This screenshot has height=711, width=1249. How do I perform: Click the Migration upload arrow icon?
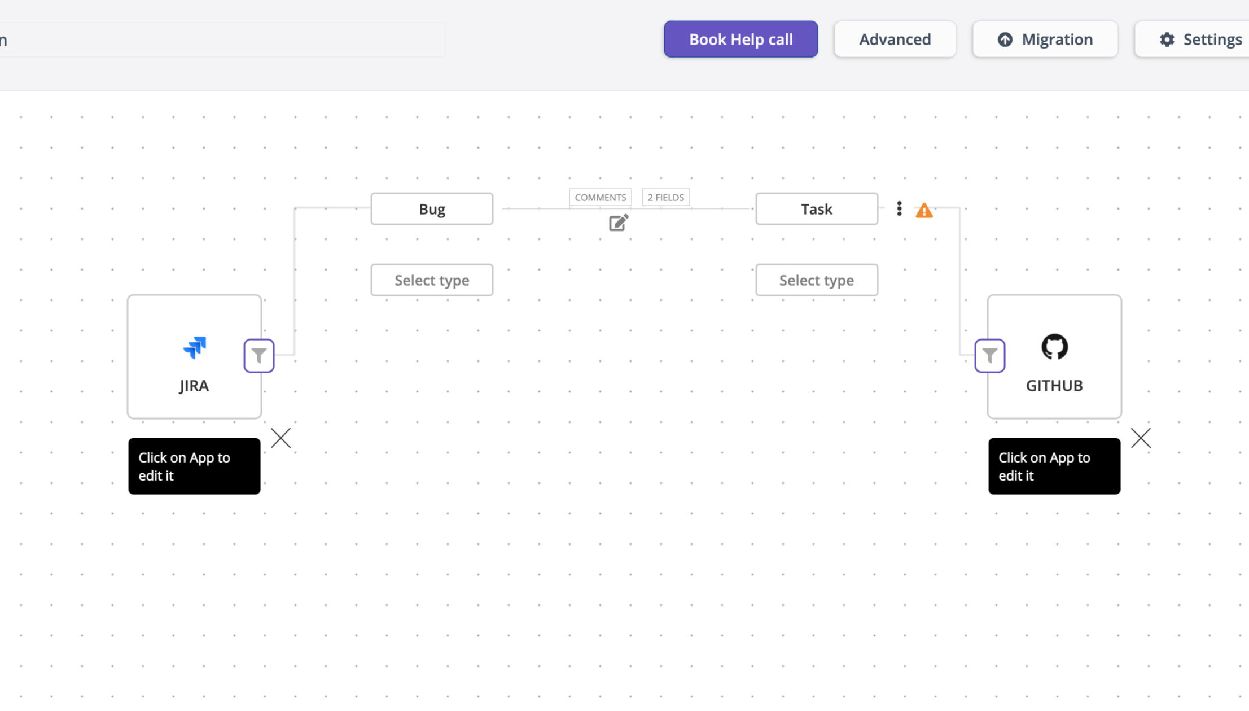1005,40
